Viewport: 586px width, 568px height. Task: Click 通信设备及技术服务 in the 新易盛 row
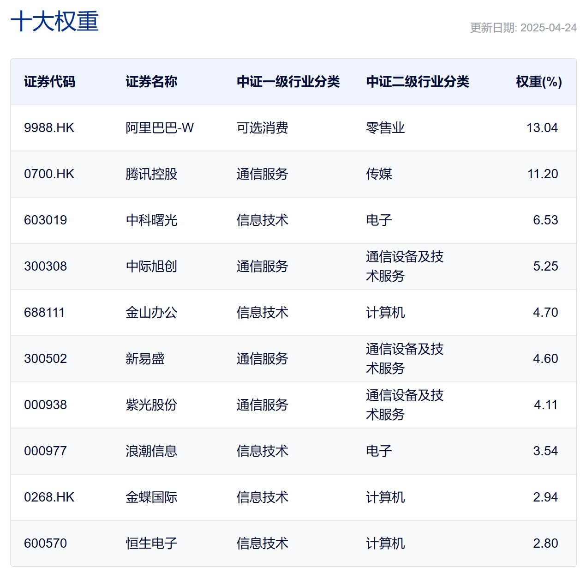(x=405, y=359)
